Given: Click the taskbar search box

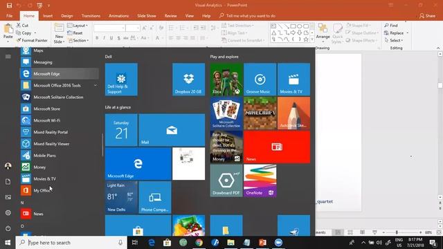Looking at the screenshot, I should tap(71, 243).
